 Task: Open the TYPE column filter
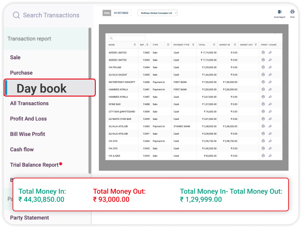[168, 44]
